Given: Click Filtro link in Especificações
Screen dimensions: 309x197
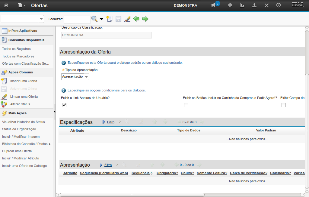Looking at the screenshot, I should click(x=111, y=122).
